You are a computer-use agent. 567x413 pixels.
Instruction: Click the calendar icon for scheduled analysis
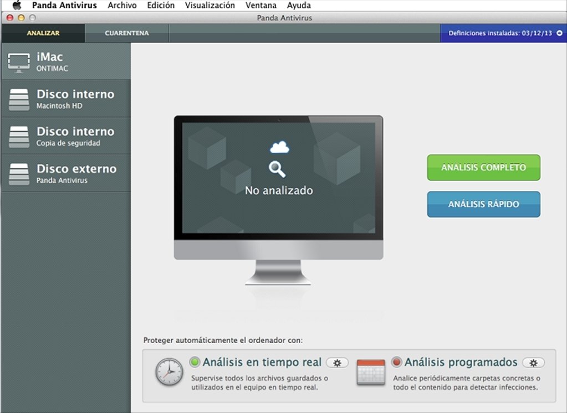click(x=371, y=372)
